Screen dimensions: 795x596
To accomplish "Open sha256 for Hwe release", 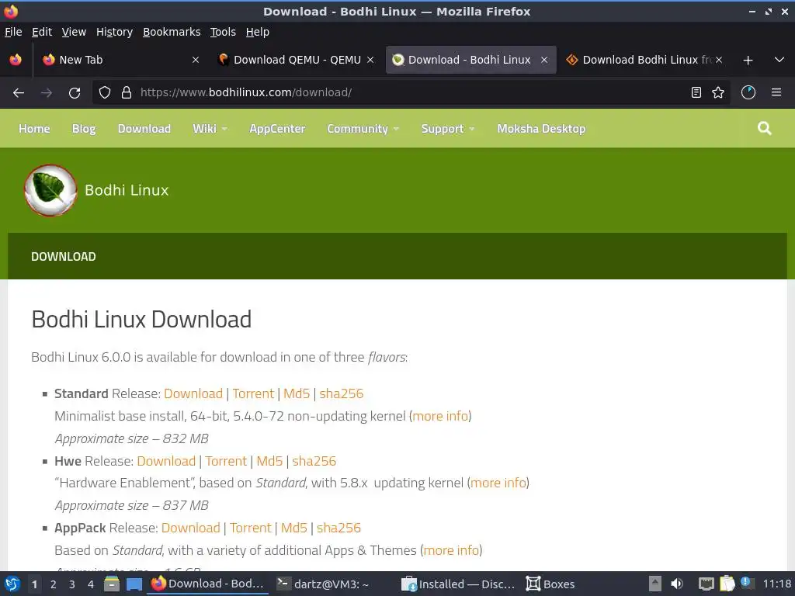I will click(314, 461).
